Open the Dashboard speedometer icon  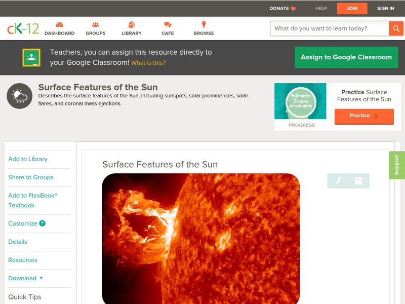59,24
